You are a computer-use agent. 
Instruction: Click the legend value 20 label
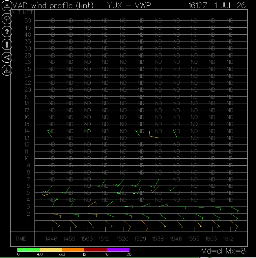pos(129,255)
